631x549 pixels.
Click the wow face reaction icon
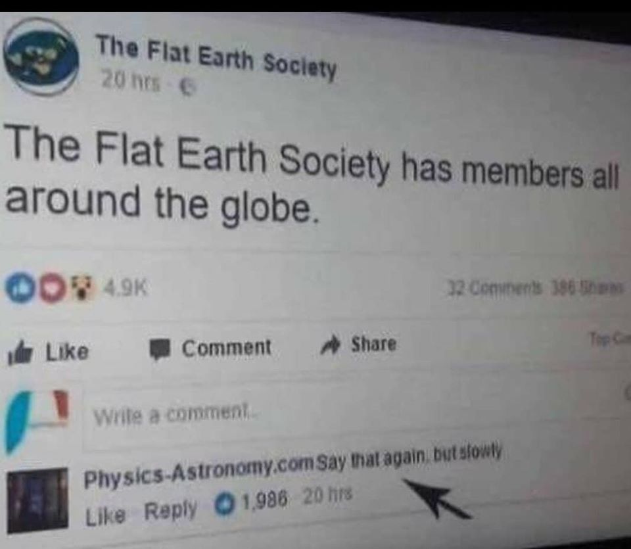[83, 288]
